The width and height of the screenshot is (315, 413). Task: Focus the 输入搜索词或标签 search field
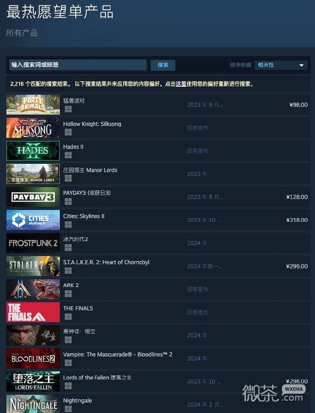(x=78, y=65)
